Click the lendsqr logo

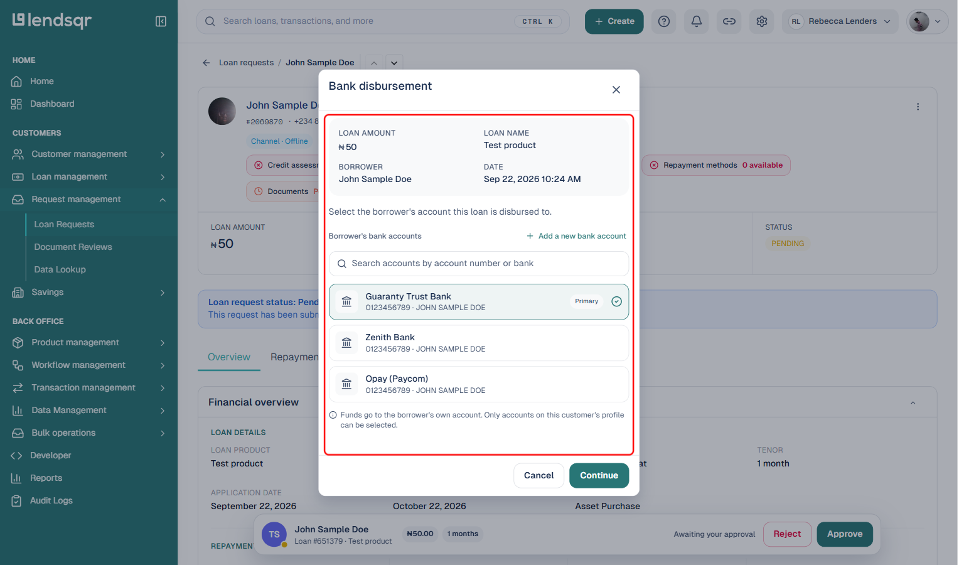pos(52,21)
